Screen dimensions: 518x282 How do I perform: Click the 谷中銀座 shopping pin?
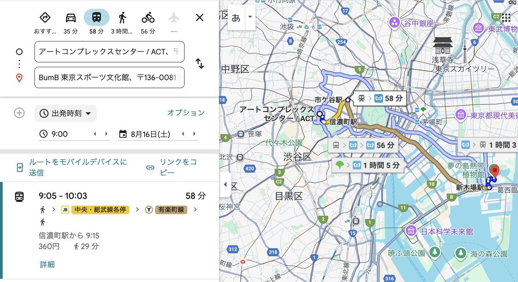click(x=394, y=22)
